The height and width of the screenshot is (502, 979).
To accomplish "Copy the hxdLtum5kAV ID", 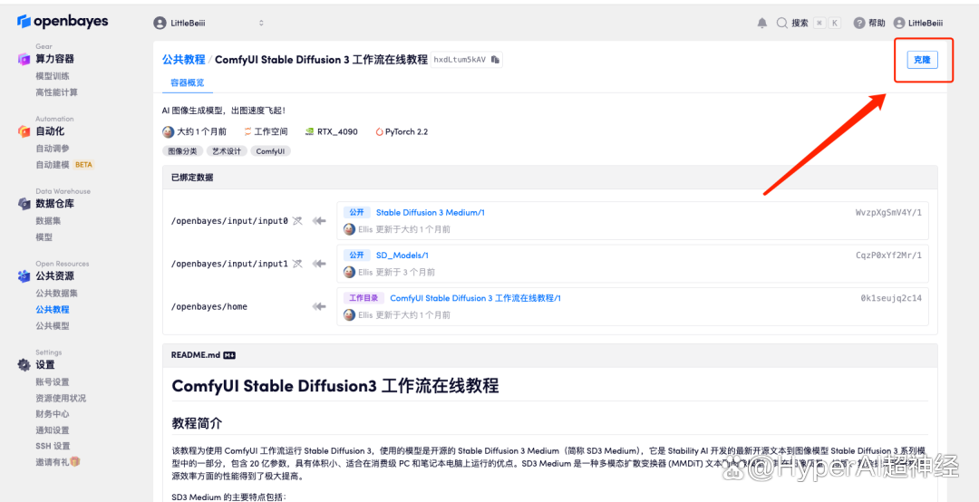I will click(x=495, y=59).
